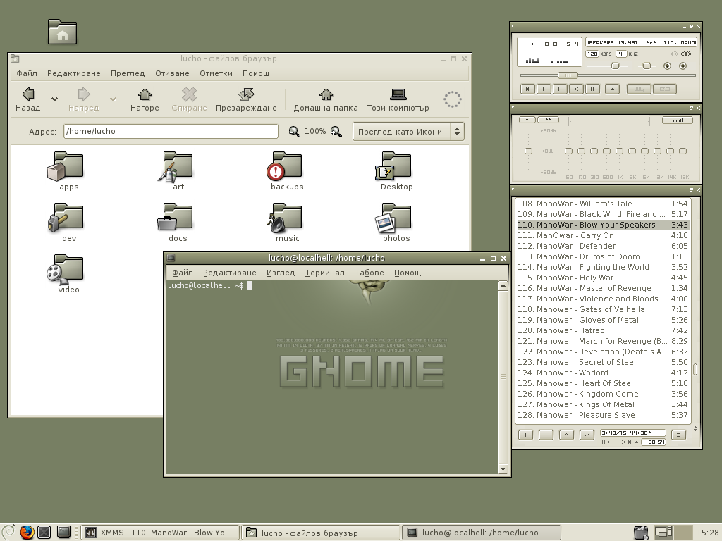Viewport: 722px width, 541px height.
Task: Open the Файл menu in file browser
Action: (x=27, y=73)
